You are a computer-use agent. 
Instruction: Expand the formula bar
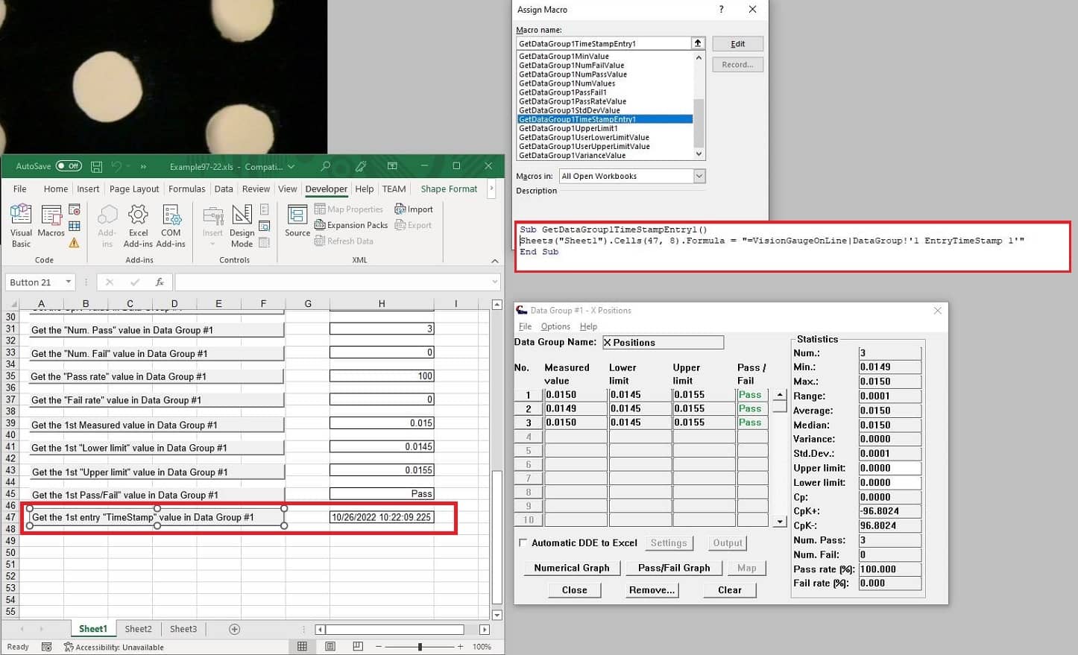coord(494,282)
